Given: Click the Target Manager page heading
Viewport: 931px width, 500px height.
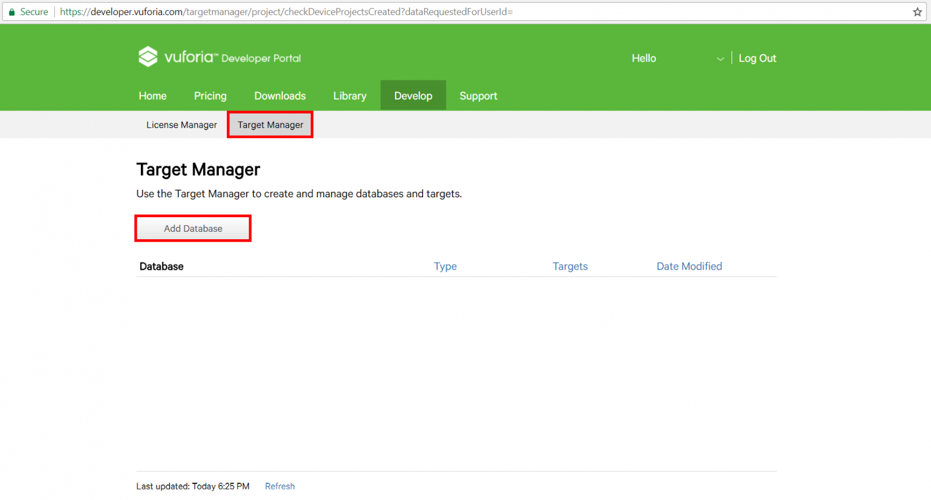Looking at the screenshot, I should point(198,169).
